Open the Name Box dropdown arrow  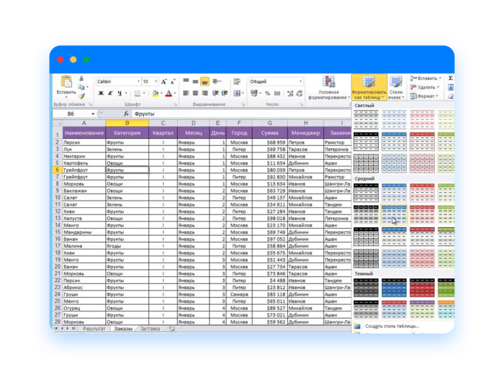93,114
